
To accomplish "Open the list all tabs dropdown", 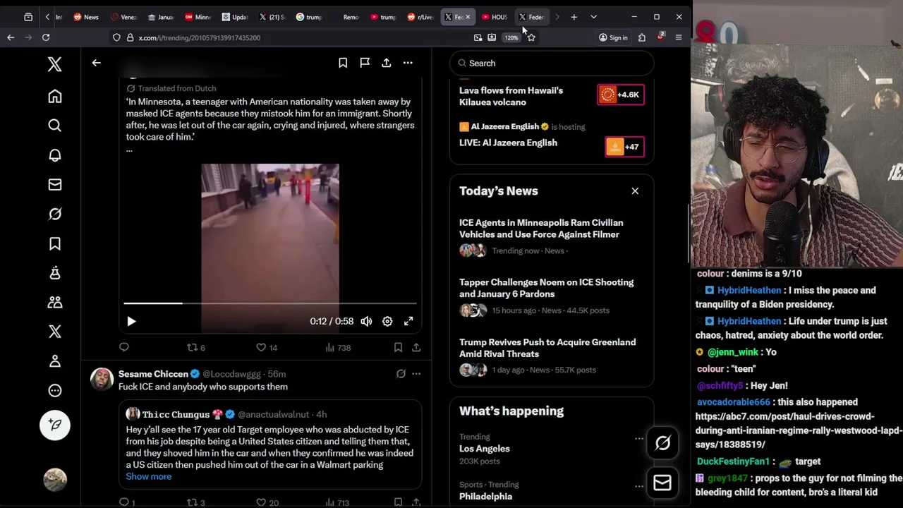I will pyautogui.click(x=593, y=17).
